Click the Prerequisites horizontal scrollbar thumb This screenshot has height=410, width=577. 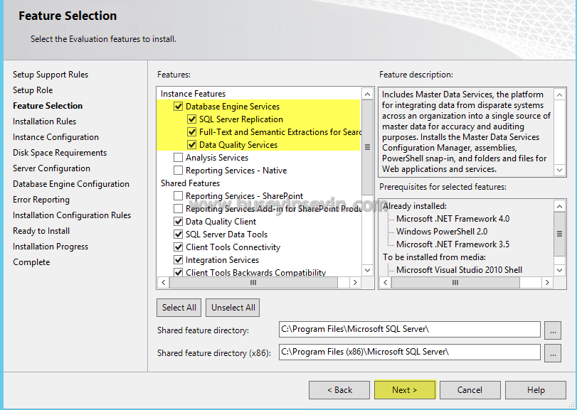tap(455, 283)
